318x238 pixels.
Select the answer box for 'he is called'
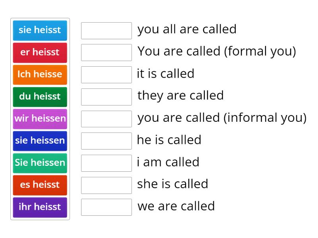point(106,140)
